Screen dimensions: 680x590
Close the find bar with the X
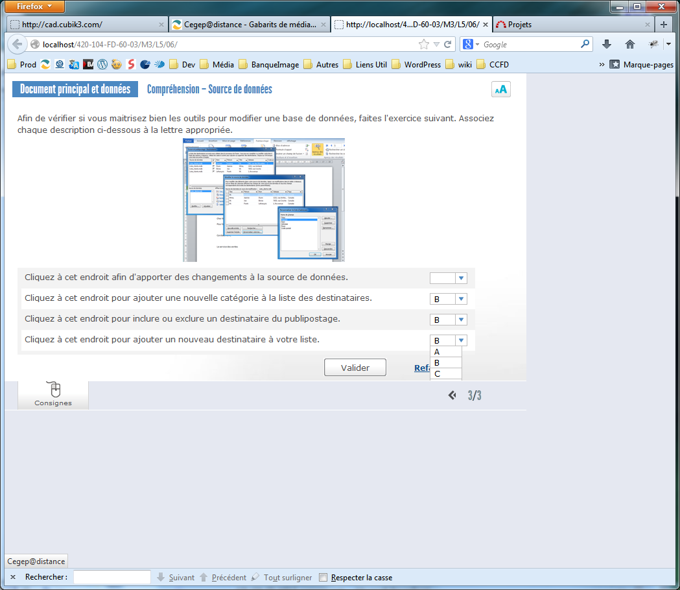point(12,577)
